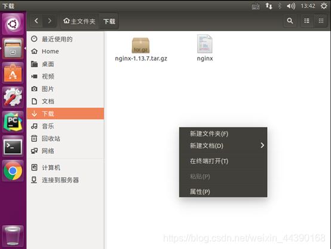Open 桌面 folder in sidebar
This screenshot has width=331, height=249.
[66, 64]
